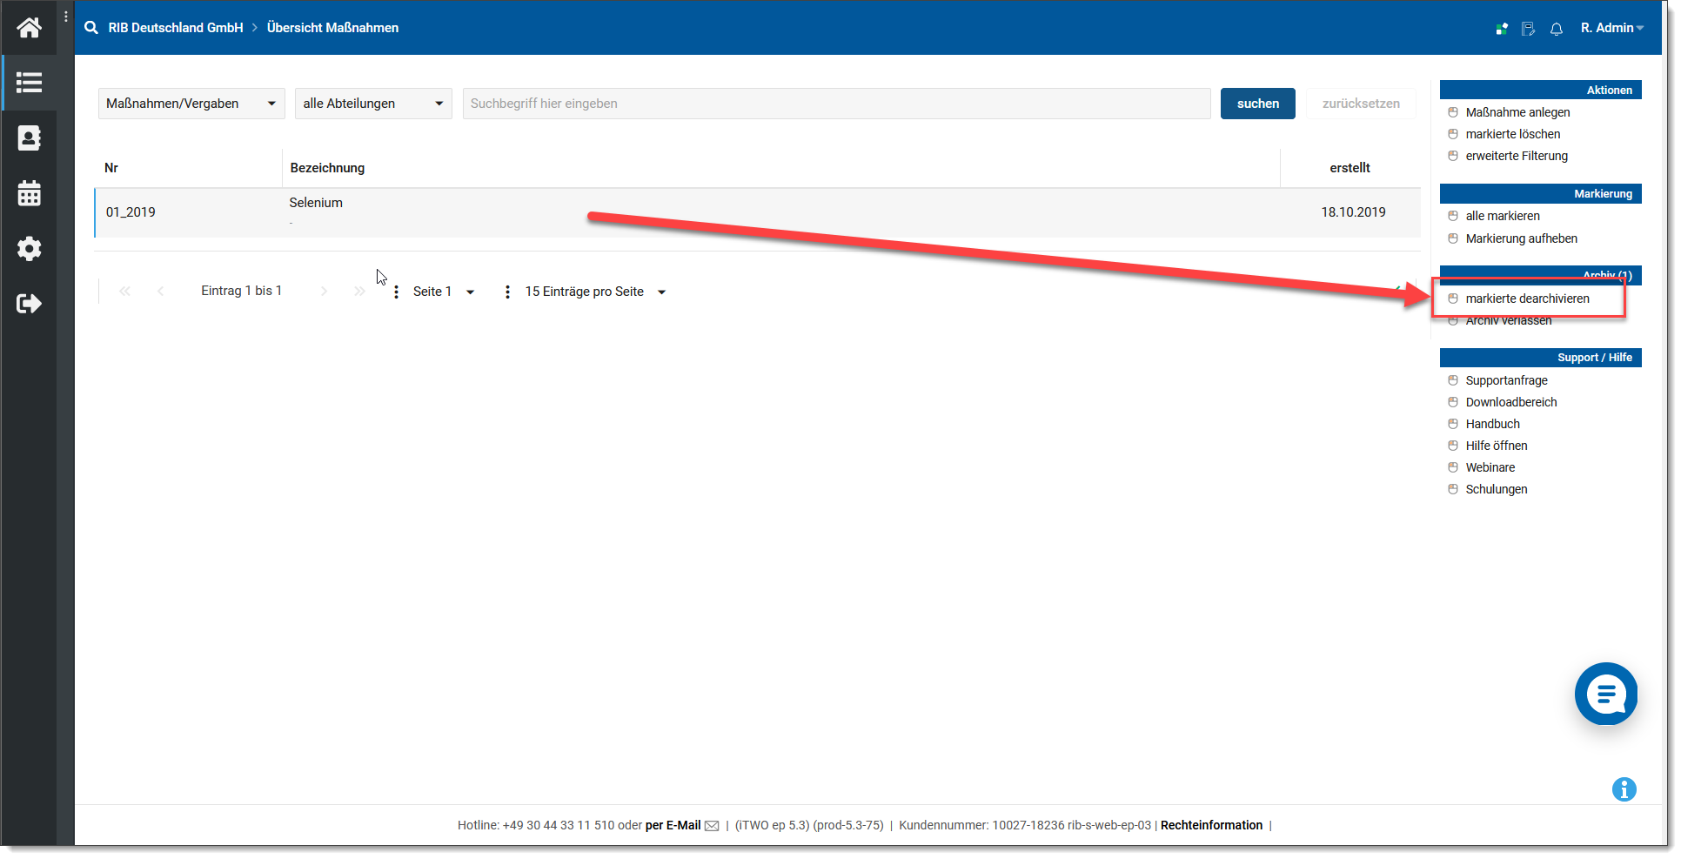The width and height of the screenshot is (1681, 859).
Task: Click Übersicht Maßnahmen breadcrumb
Action: point(332,28)
